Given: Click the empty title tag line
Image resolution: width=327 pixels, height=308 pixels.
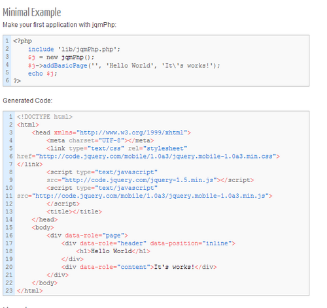Looking at the screenshot, I should pos(74,211).
